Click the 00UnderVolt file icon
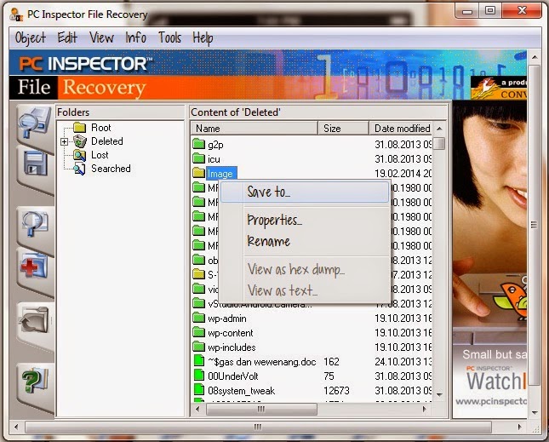This screenshot has height=442, width=549. tap(199, 375)
